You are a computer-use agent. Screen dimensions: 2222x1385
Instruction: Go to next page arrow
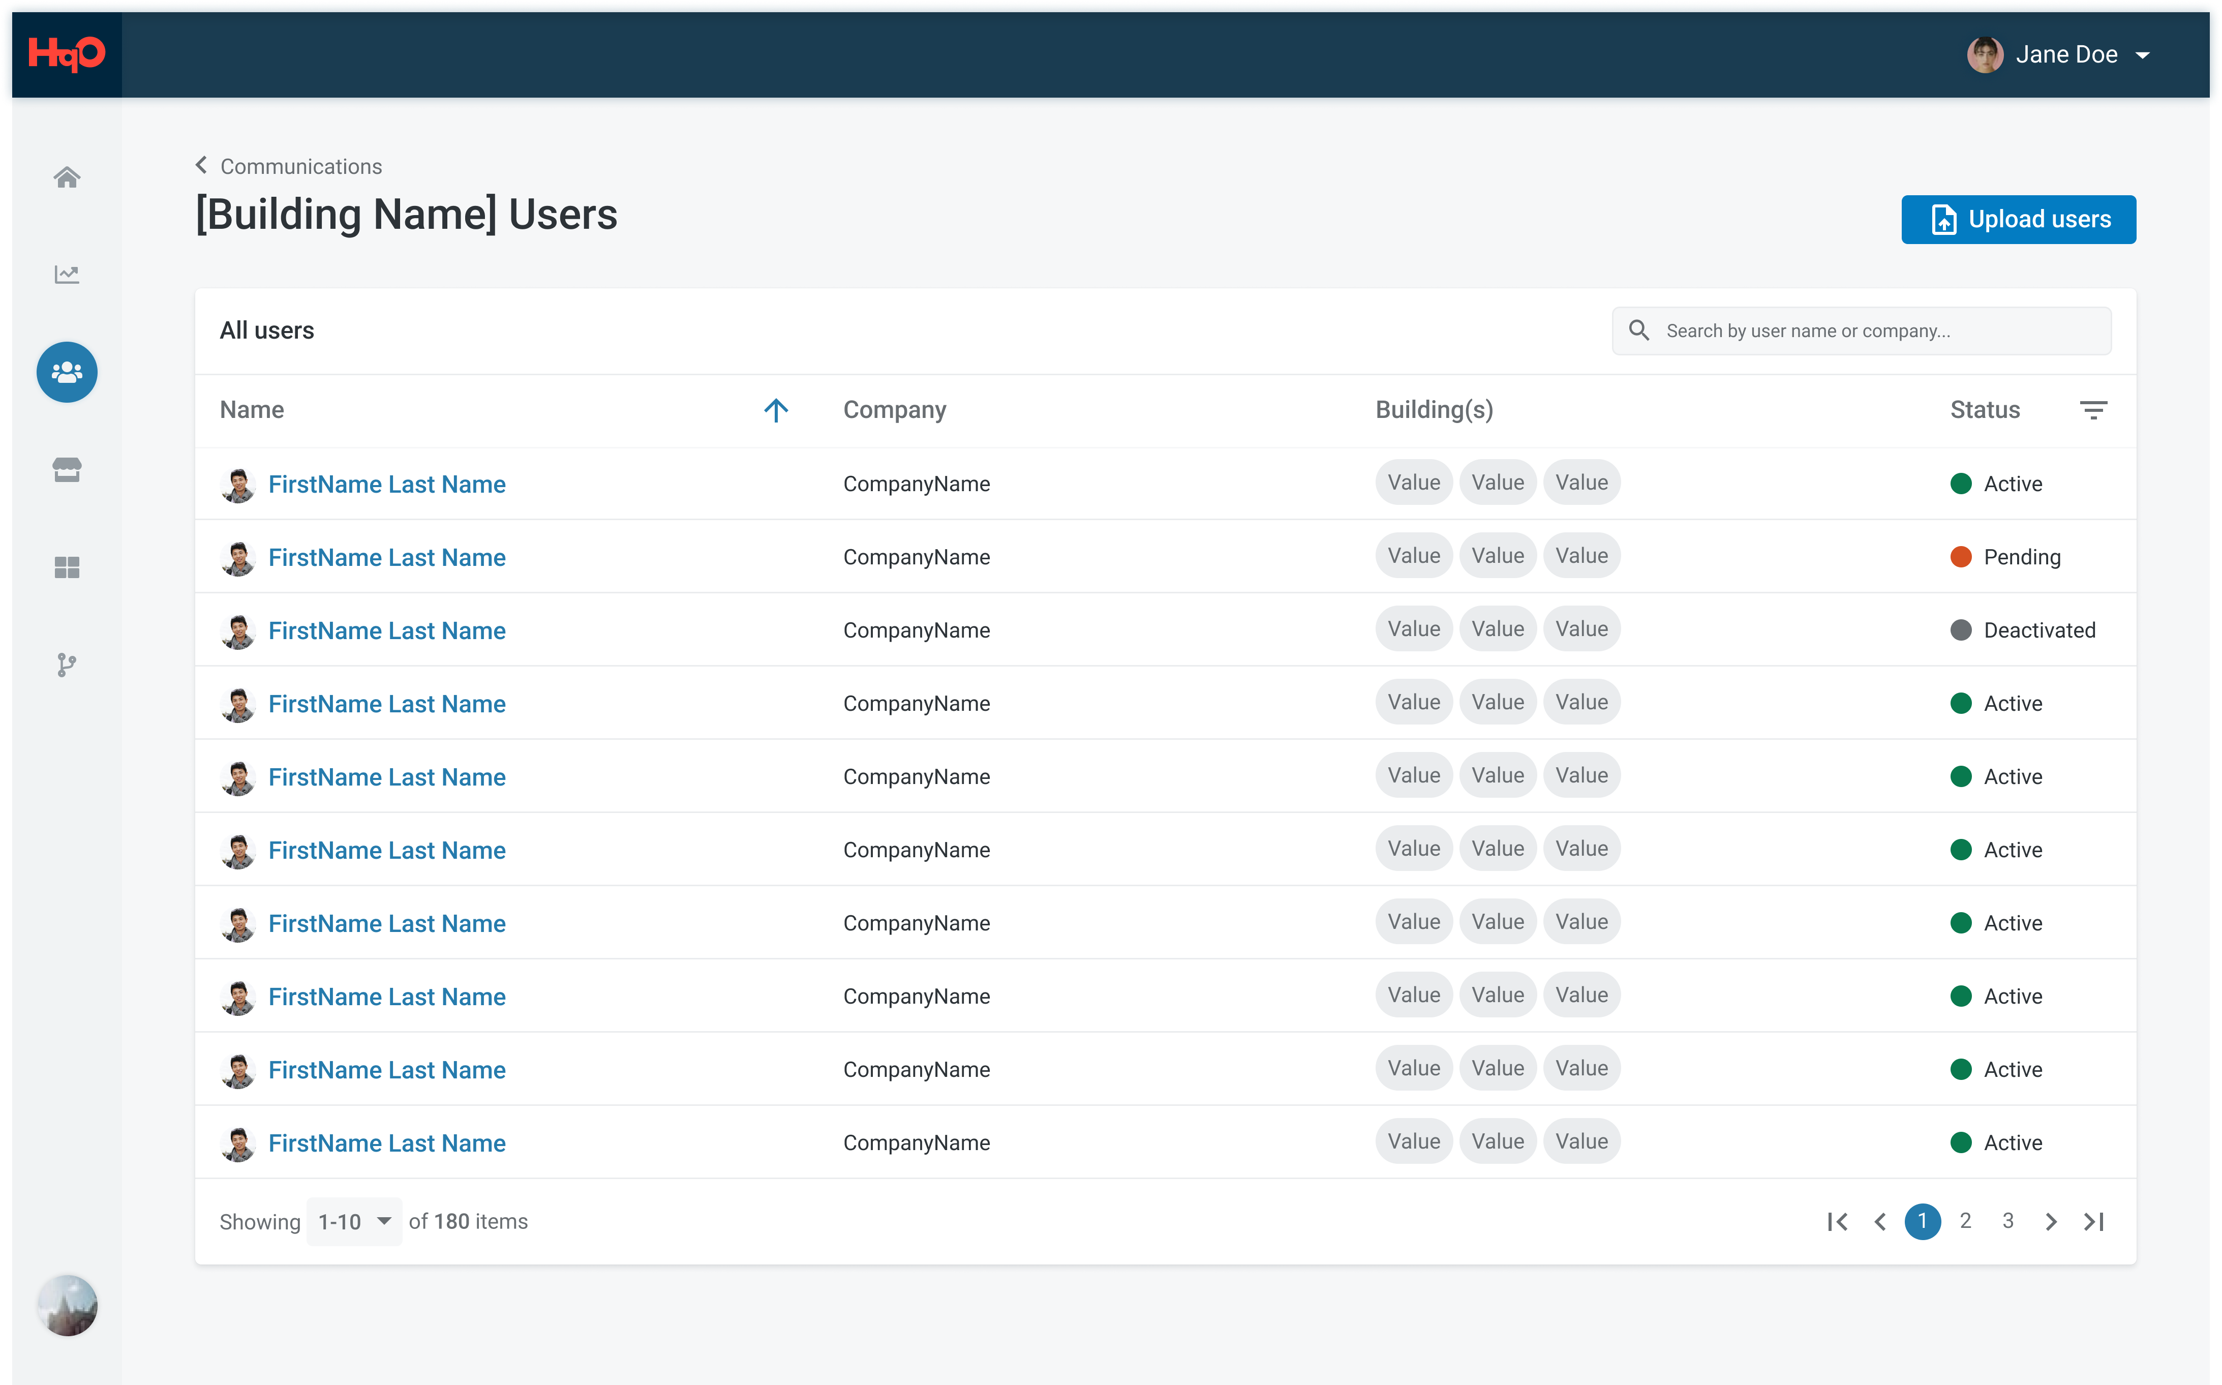(2051, 1221)
